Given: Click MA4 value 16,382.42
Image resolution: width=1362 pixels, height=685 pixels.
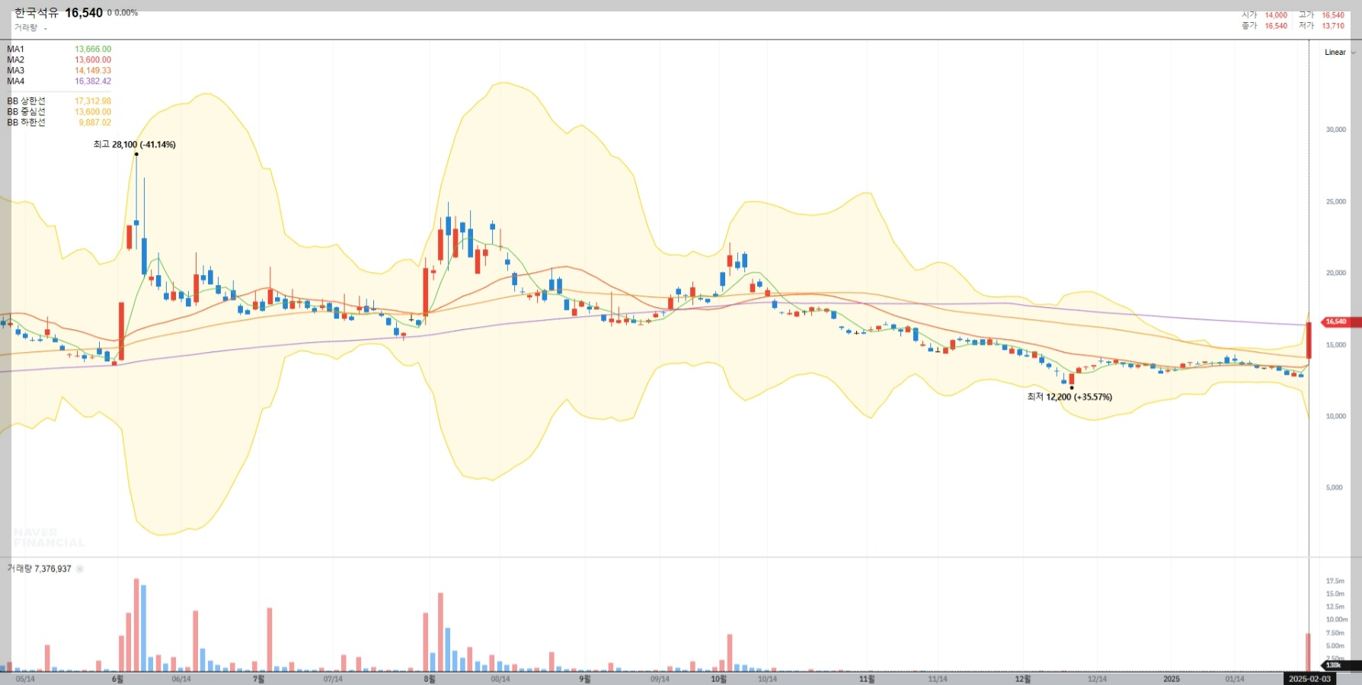Looking at the screenshot, I should [93, 81].
